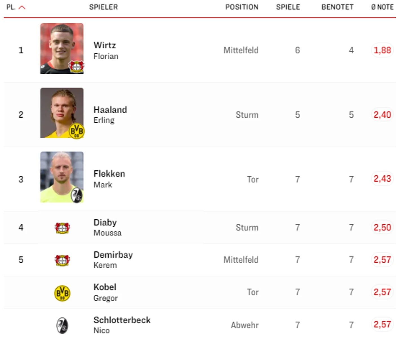Open Florian Wirtz player profile link
This screenshot has height=338, width=411.
[106, 50]
